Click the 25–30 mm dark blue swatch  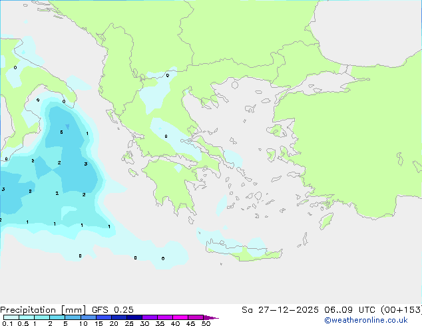(134, 317)
